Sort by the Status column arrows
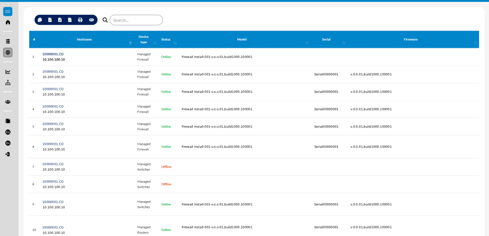This screenshot has width=489, height=236. point(175,43)
